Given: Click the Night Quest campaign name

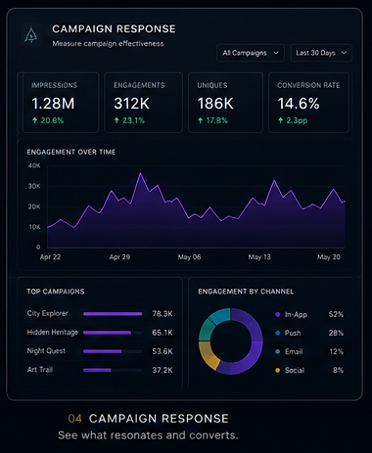Looking at the screenshot, I should pos(46,351).
